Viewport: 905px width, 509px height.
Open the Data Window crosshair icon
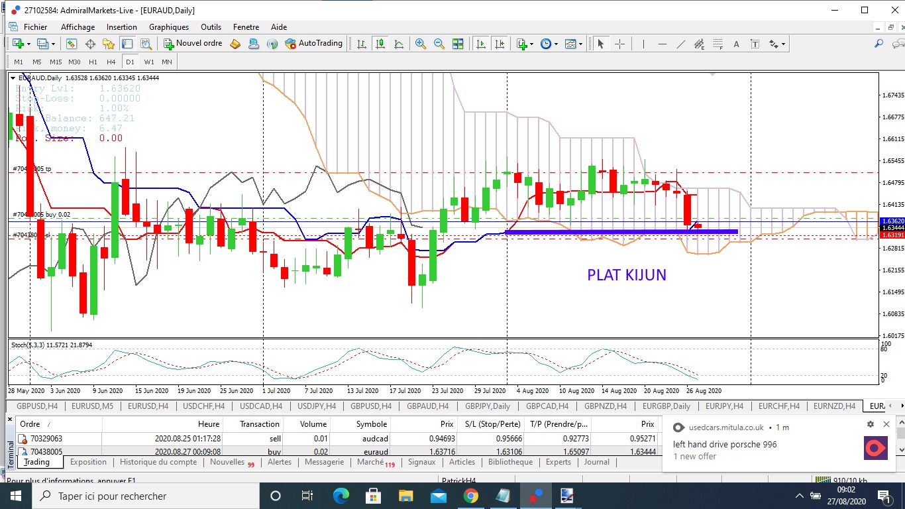click(90, 44)
